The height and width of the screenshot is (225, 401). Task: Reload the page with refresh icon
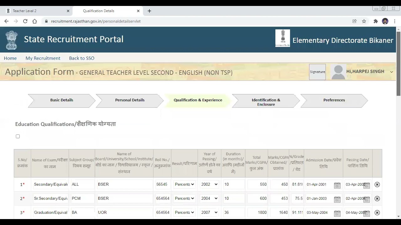(x=25, y=21)
